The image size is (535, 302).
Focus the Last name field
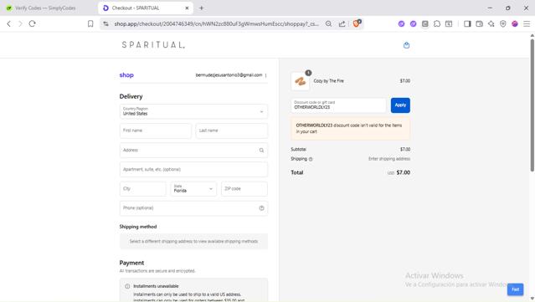pos(232,131)
